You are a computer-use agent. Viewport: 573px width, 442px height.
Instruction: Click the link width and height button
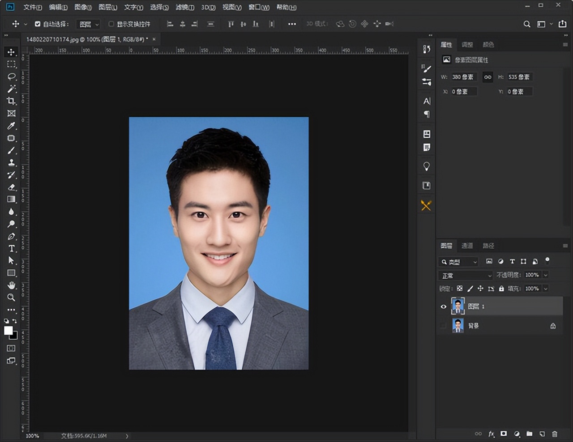pyautogui.click(x=487, y=77)
